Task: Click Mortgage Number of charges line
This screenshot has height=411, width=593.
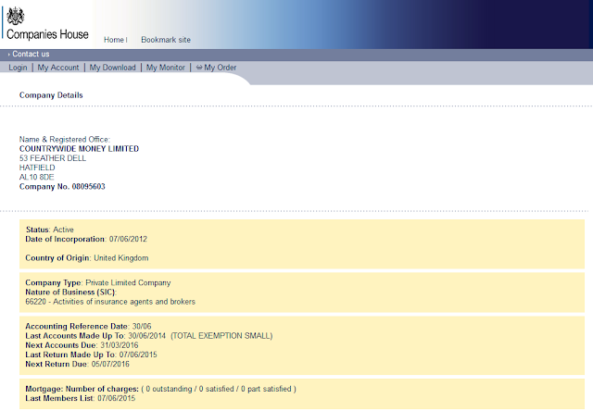Action: 160,389
